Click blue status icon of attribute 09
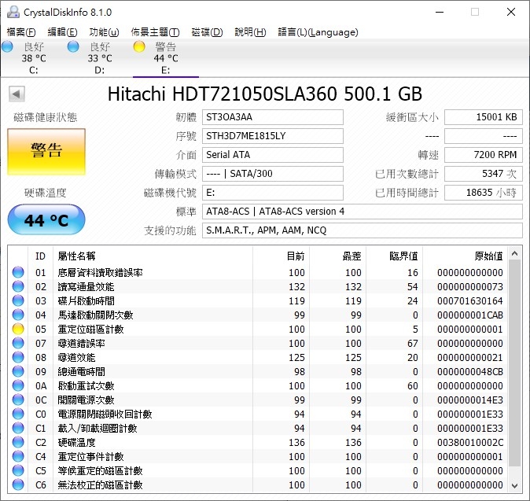The width and height of the screenshot is (530, 501). point(18,372)
